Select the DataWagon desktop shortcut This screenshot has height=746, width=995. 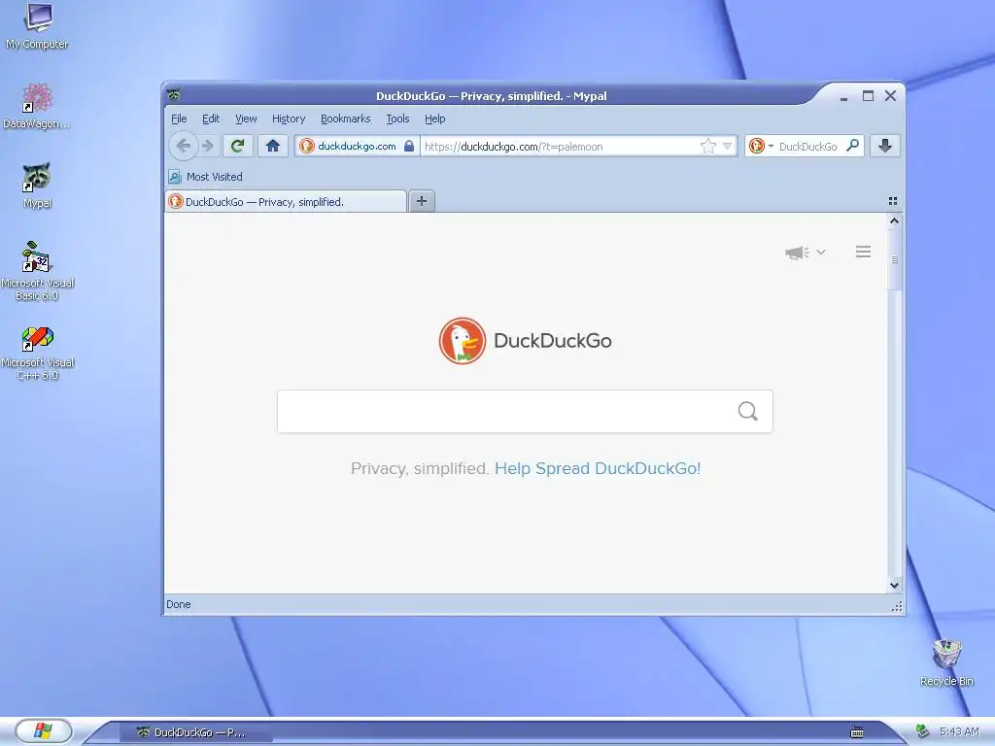click(37, 106)
